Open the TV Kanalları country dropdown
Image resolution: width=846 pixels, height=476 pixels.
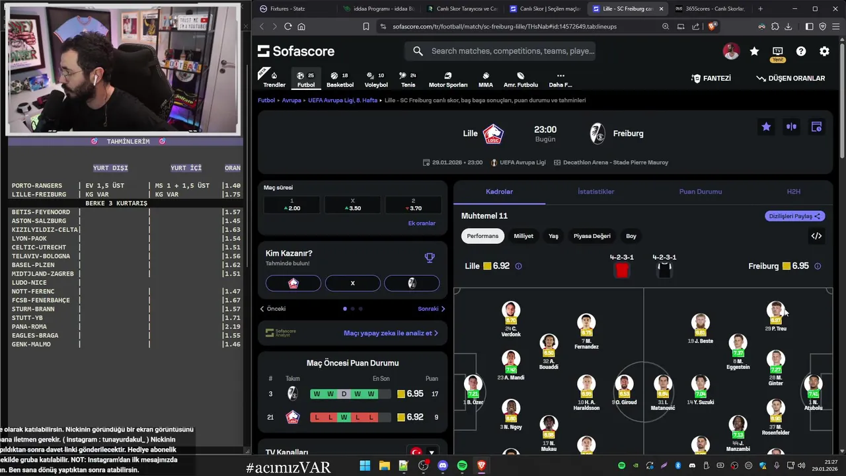click(x=423, y=453)
